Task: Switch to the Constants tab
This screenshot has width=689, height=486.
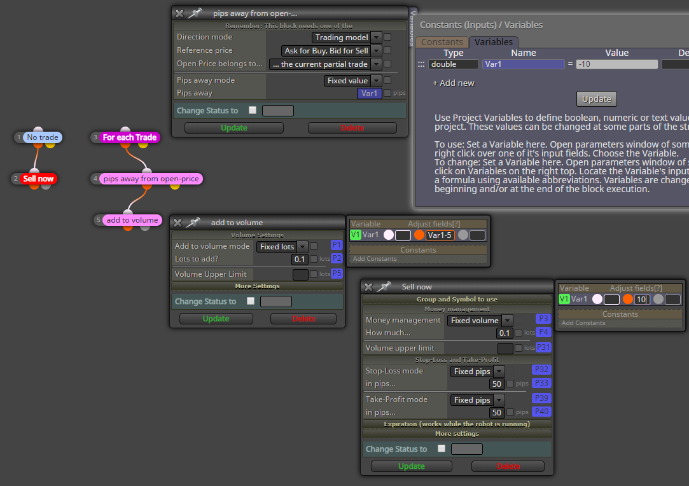Action: pos(442,42)
